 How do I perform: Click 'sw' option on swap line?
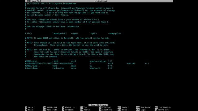click(x=91, y=66)
